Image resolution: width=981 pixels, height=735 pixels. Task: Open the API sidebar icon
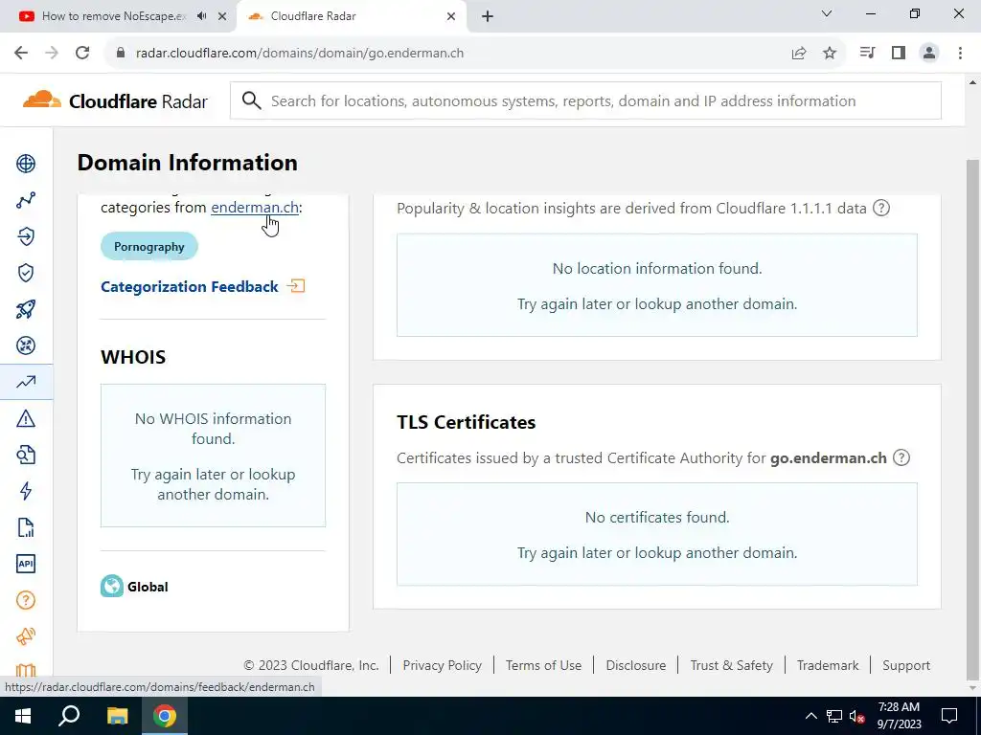pos(26,564)
